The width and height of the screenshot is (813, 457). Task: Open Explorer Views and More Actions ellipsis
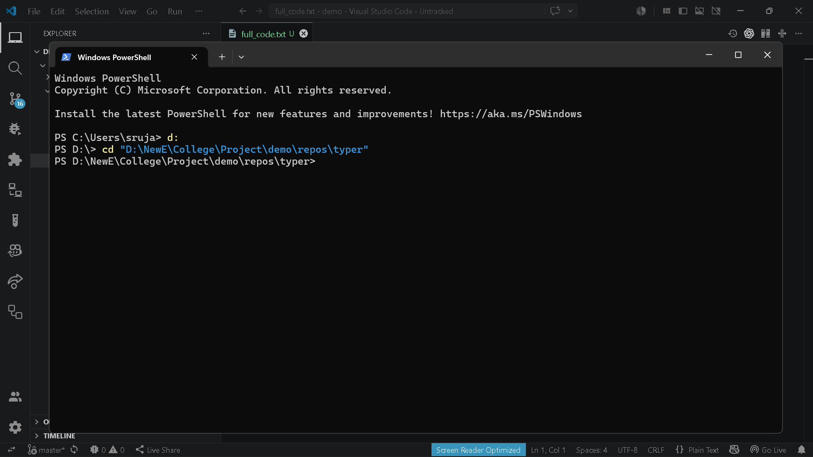pos(206,33)
